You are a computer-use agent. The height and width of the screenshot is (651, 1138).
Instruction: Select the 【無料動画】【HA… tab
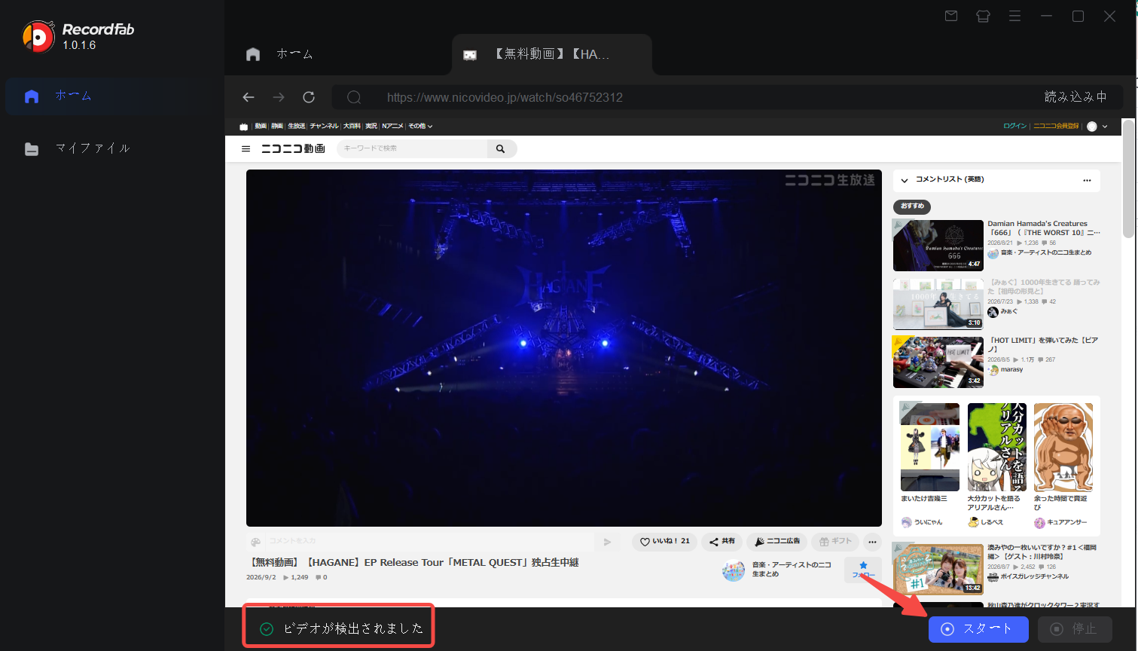tap(551, 54)
